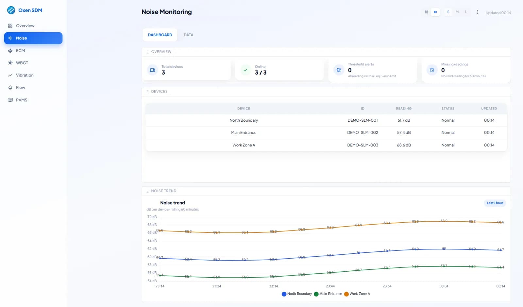Click the DEMO-SLM-001 ID cell
523x307 pixels.
363,120
